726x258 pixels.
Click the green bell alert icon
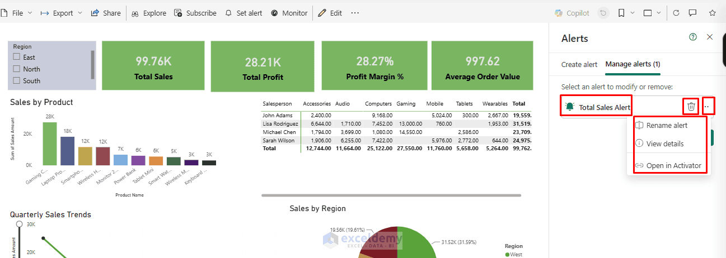pyautogui.click(x=570, y=107)
